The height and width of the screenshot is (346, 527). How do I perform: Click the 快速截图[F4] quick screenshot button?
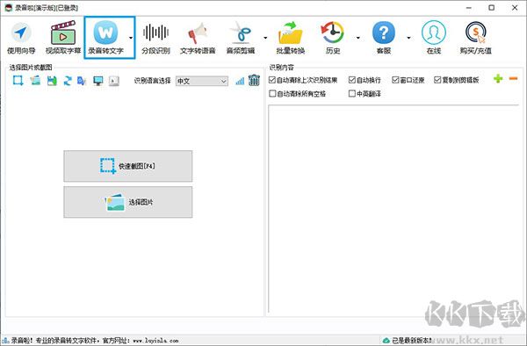click(128, 166)
